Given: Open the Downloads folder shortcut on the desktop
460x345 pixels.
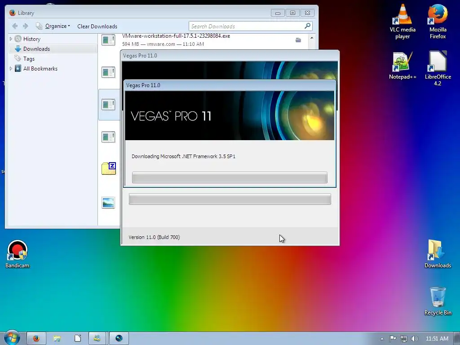Looking at the screenshot, I should coord(438,254).
